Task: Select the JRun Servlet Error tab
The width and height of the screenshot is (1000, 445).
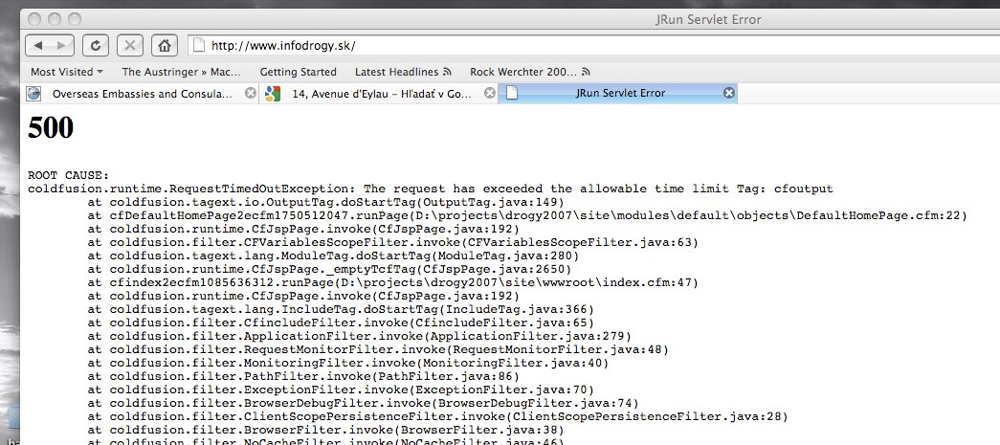Action: click(619, 94)
